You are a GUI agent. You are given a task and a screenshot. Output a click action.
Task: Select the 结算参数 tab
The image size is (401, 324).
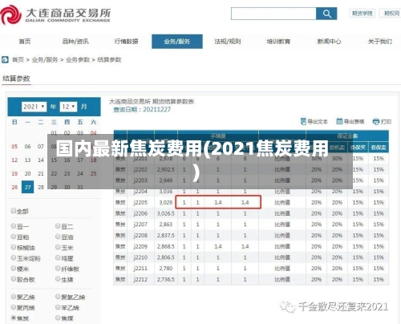click(16, 79)
